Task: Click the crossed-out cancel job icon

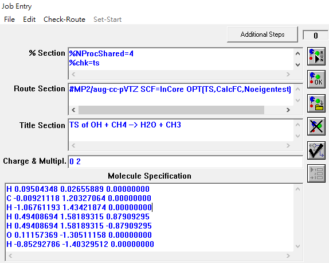Action: pyautogui.click(x=316, y=126)
